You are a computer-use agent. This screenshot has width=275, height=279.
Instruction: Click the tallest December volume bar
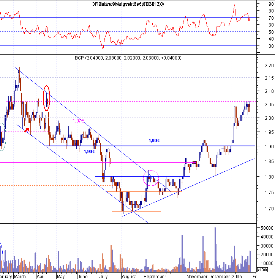pos(215,249)
